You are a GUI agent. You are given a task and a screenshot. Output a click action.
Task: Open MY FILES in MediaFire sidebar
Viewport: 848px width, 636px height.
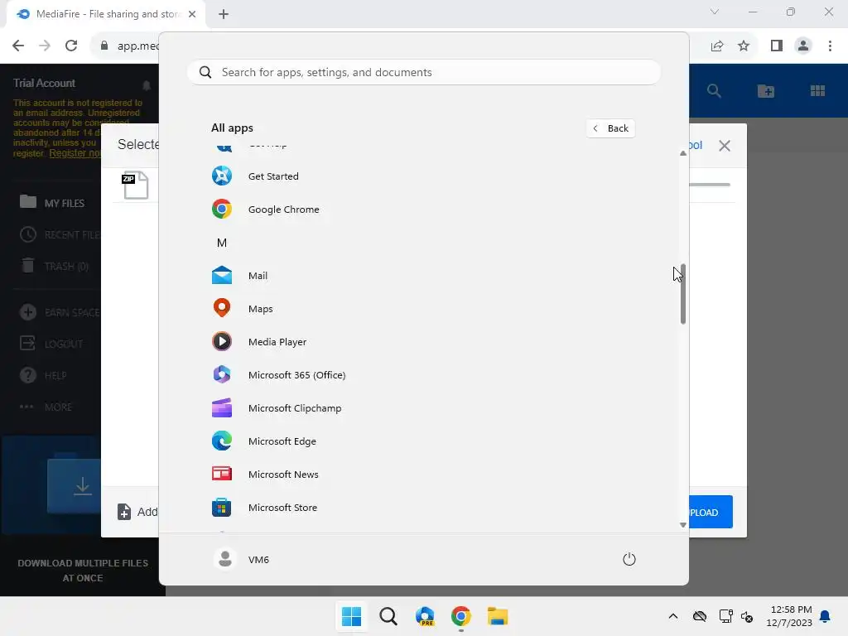click(x=52, y=203)
